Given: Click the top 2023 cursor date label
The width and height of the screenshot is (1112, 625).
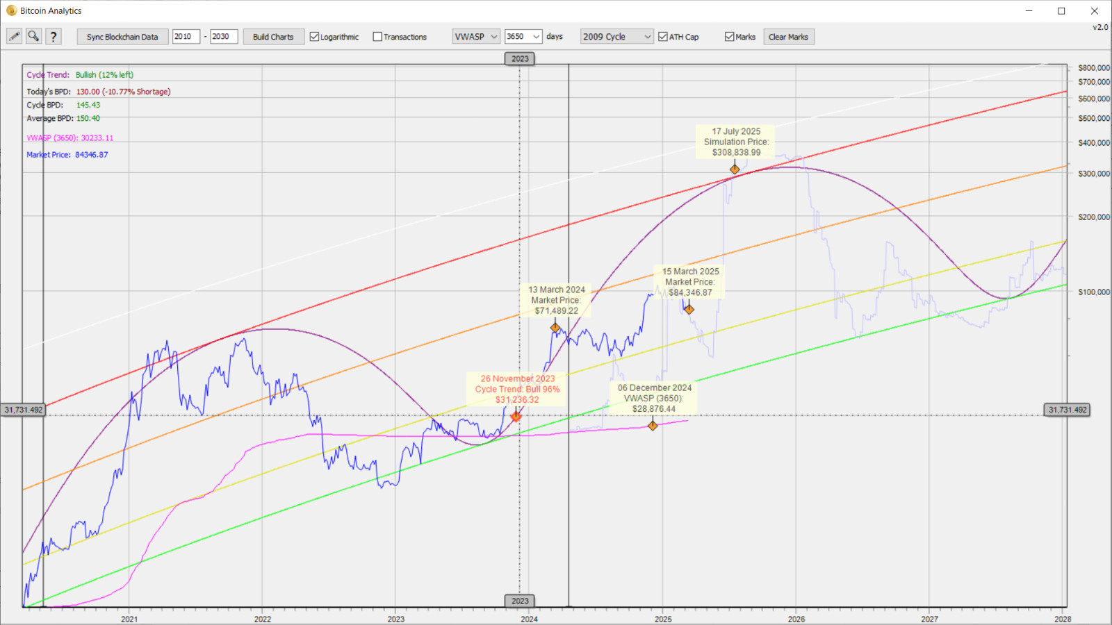Looking at the screenshot, I should [520, 59].
